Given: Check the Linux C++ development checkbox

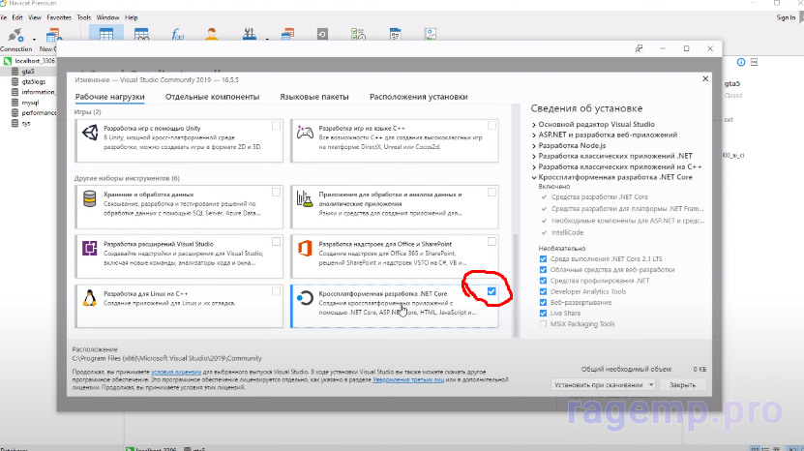Looking at the screenshot, I should click(276, 291).
